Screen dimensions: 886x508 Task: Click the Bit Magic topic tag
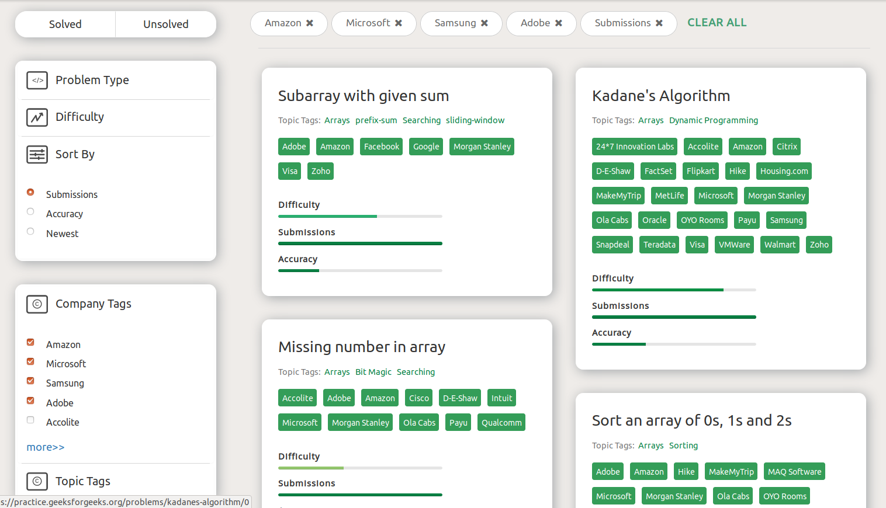click(x=373, y=372)
